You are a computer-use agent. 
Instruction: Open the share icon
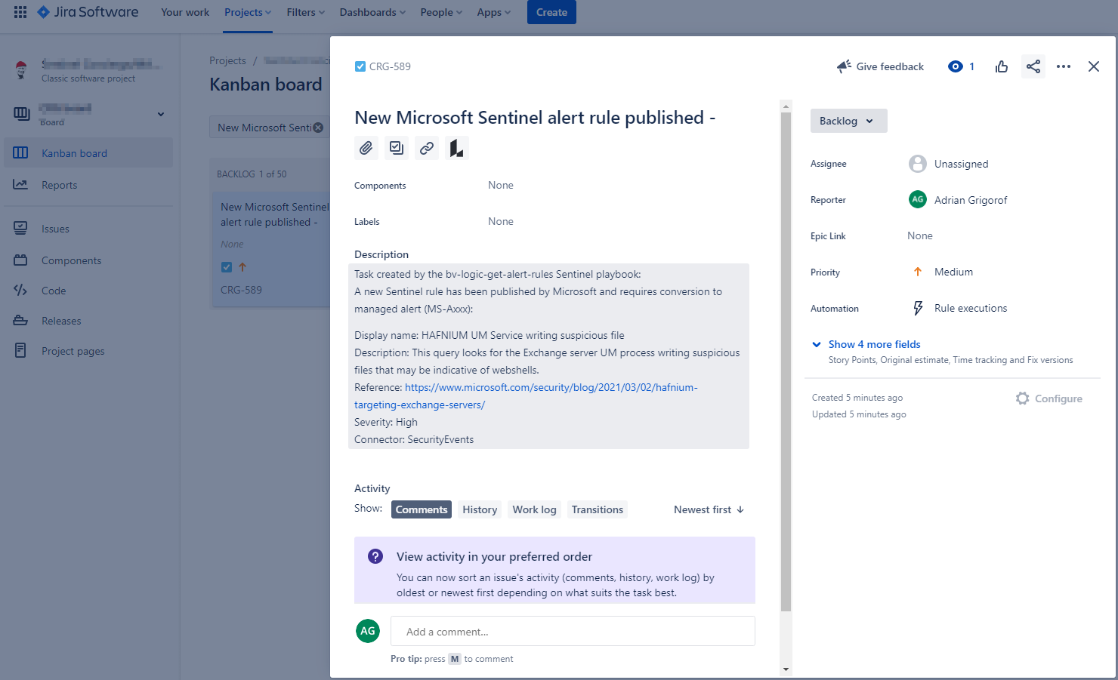pyautogui.click(x=1033, y=66)
